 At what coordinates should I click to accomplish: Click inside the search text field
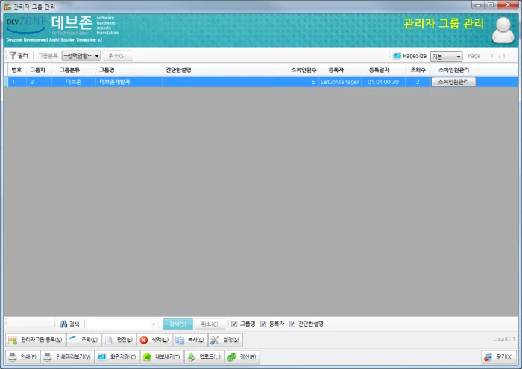pos(119,324)
